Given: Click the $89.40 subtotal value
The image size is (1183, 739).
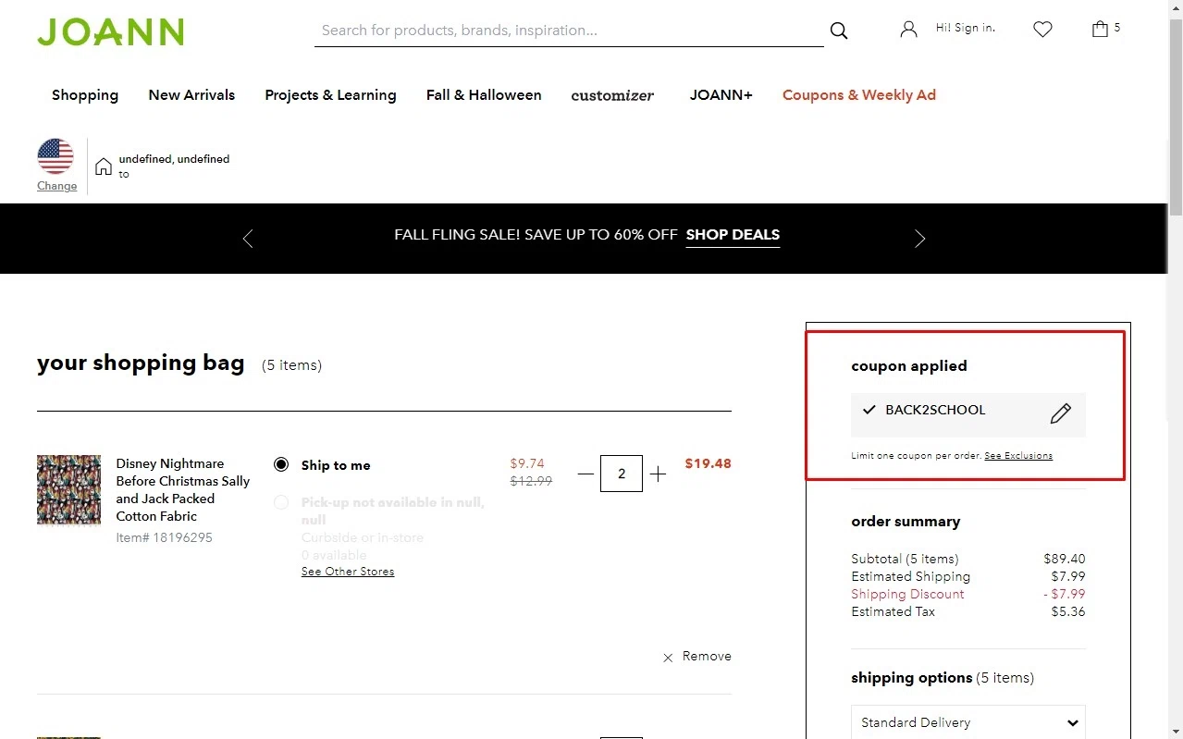Looking at the screenshot, I should (1065, 559).
